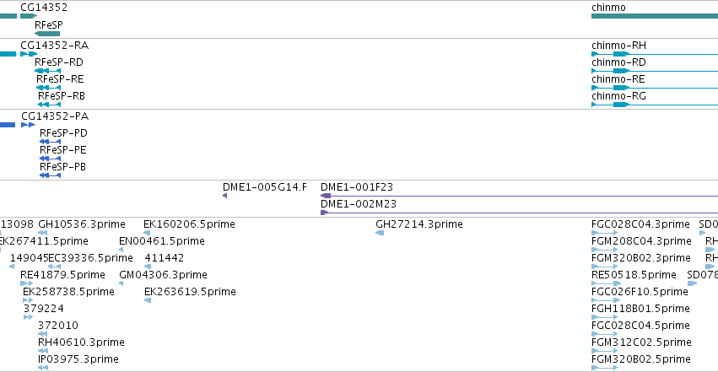This screenshot has width=718, height=372.
Task: Click the chinmo-RH transcript glyph
Action: pyautogui.click(x=655, y=54)
